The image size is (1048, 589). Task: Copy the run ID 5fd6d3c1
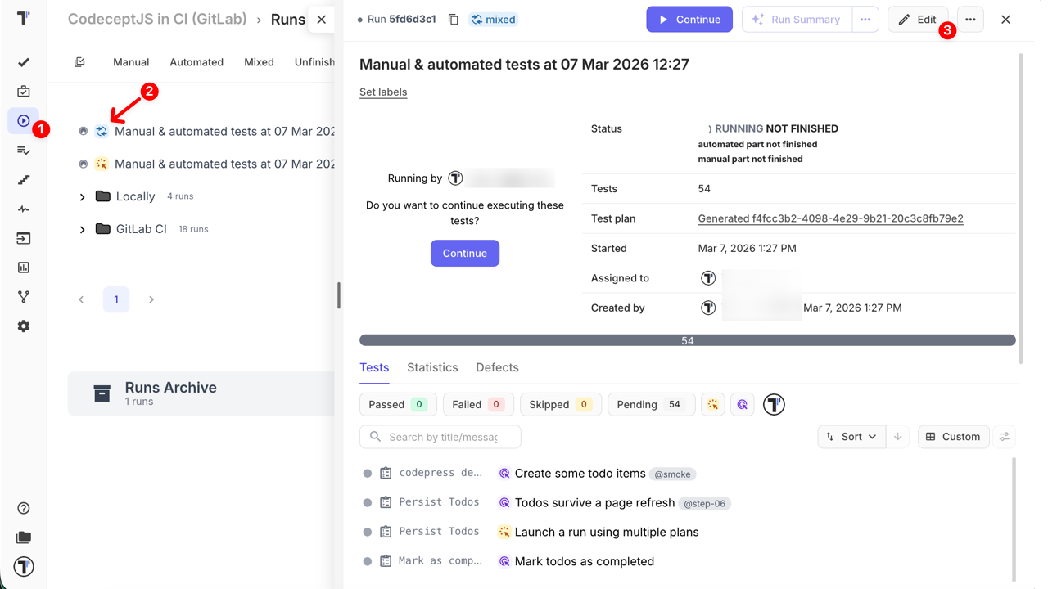tap(454, 19)
